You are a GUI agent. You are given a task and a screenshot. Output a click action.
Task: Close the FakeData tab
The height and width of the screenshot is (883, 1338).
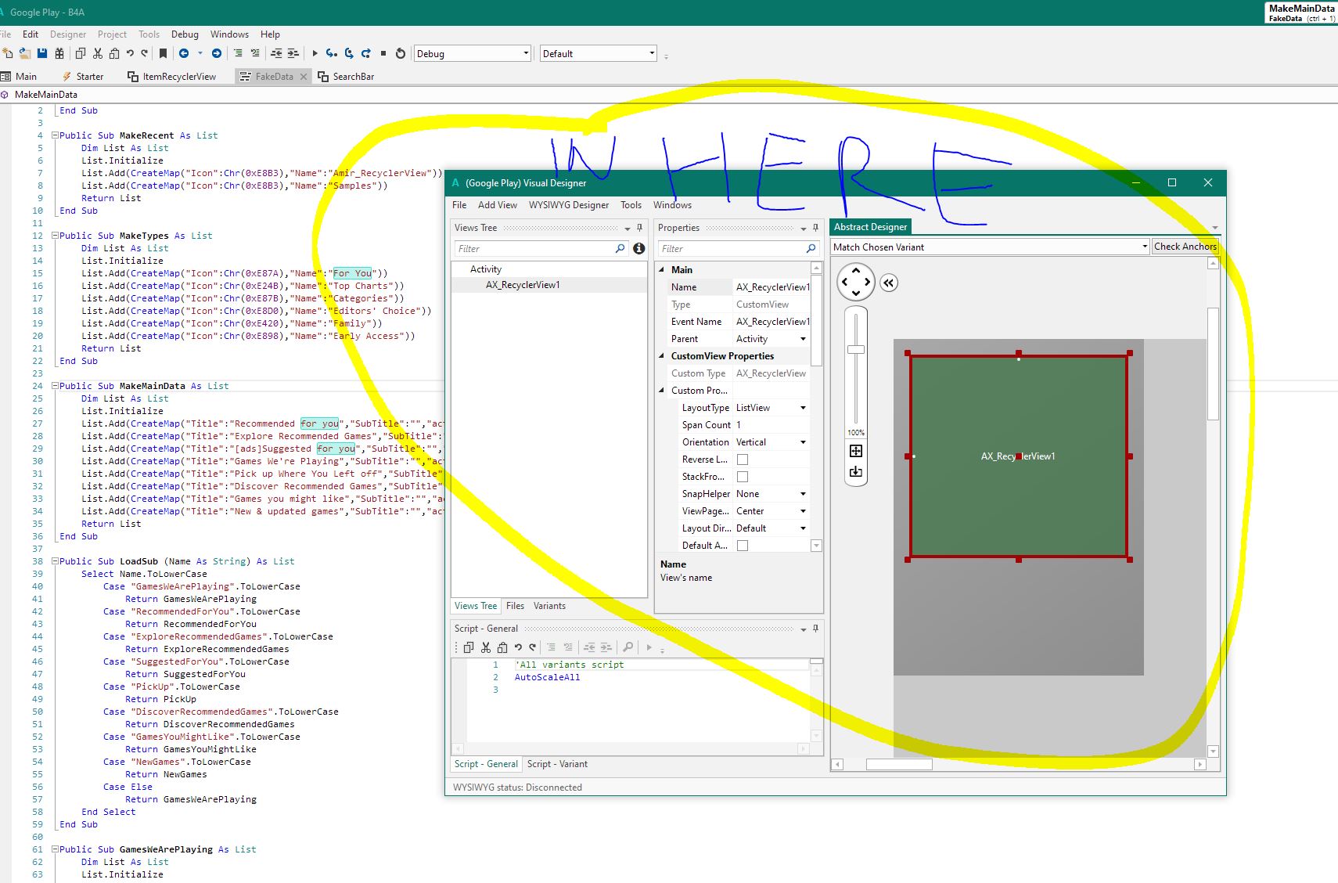coord(302,77)
